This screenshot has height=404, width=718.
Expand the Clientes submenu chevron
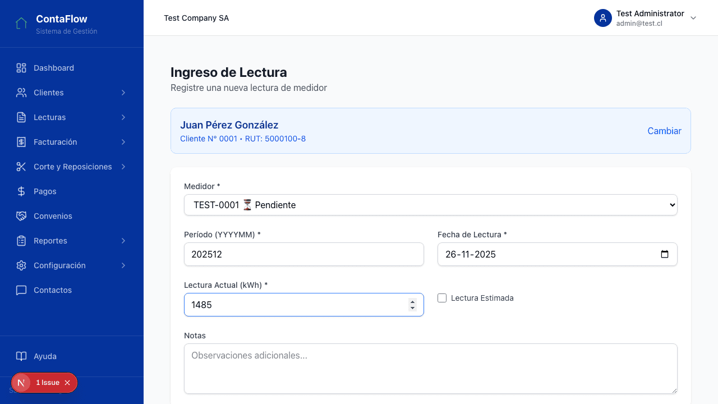click(123, 93)
